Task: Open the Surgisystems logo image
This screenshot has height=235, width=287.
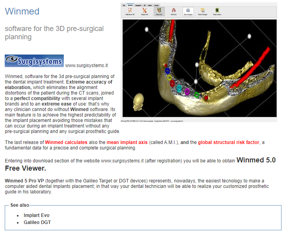Action: [x=34, y=61]
